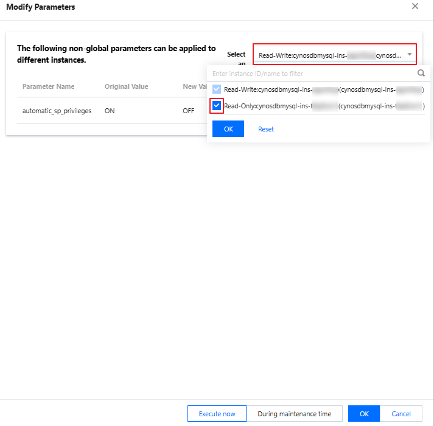Screen dimensions: 434x426
Task: Select the Execute now option
Action: click(x=217, y=414)
